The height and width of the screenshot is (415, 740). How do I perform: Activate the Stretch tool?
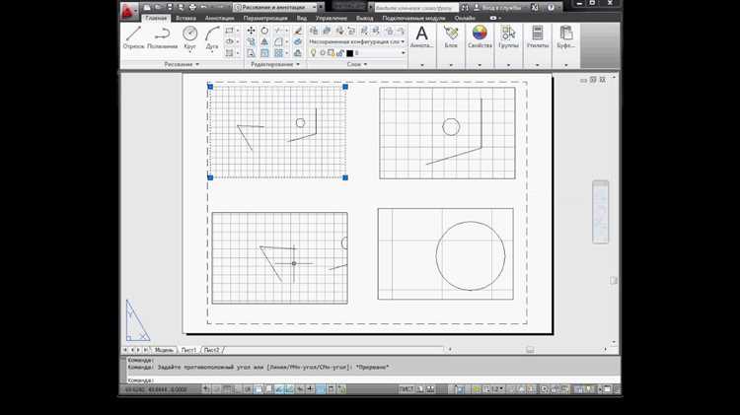(x=251, y=53)
